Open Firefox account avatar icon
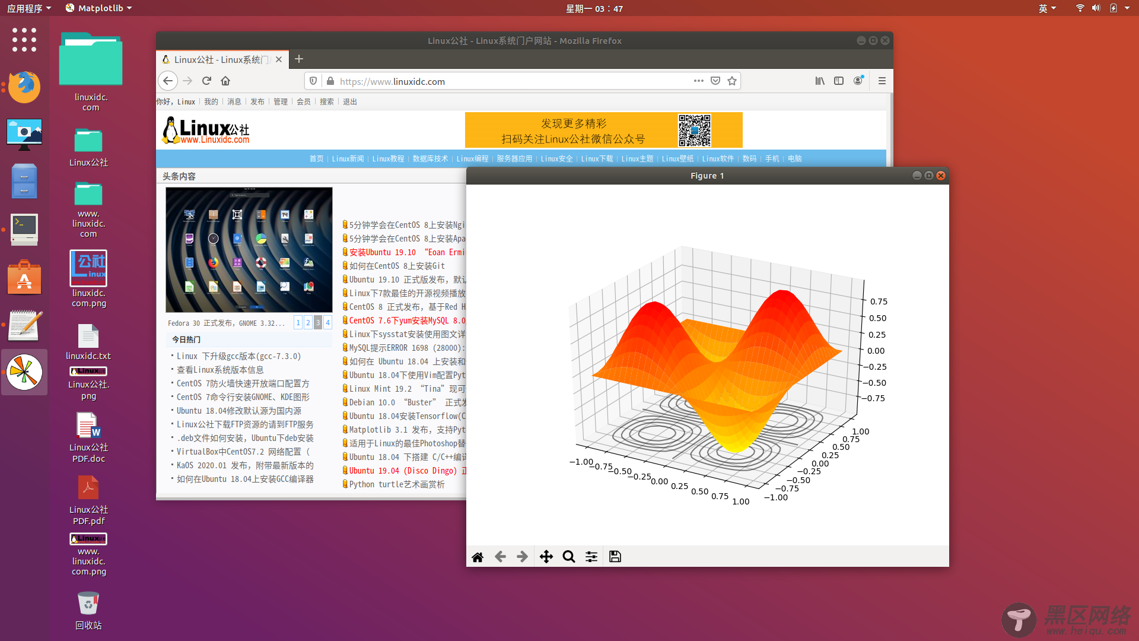 [x=858, y=81]
